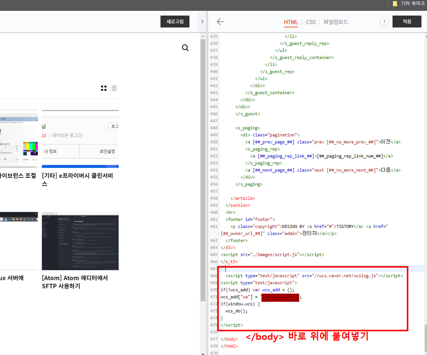
Task: Click the </article> tag on line 458
Action: (x=242, y=198)
